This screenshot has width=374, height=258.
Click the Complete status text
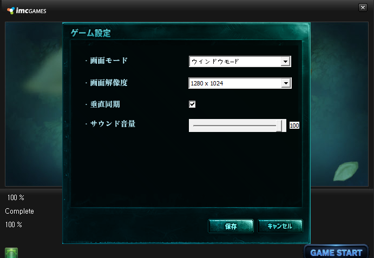[19, 211]
